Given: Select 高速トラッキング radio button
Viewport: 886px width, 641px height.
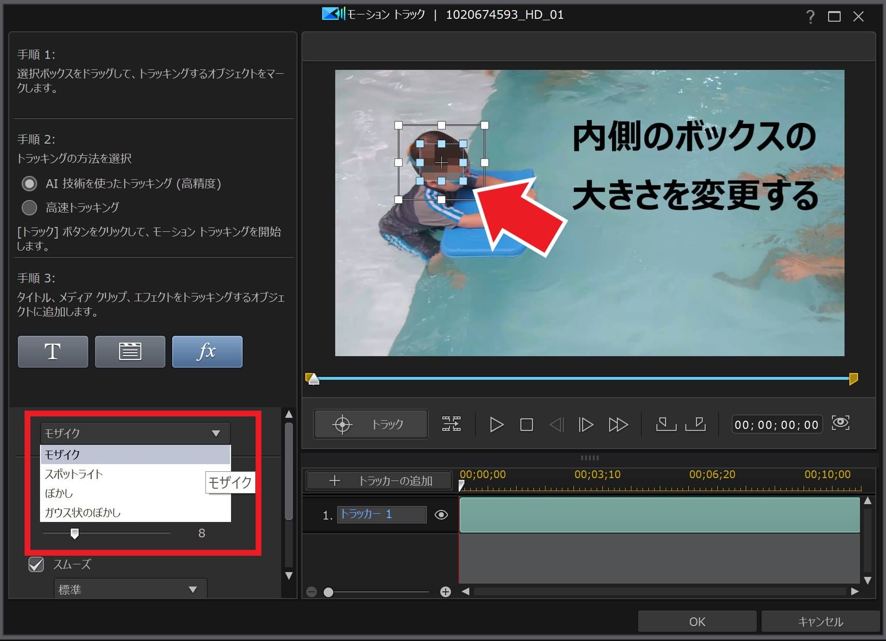Looking at the screenshot, I should pyautogui.click(x=29, y=208).
